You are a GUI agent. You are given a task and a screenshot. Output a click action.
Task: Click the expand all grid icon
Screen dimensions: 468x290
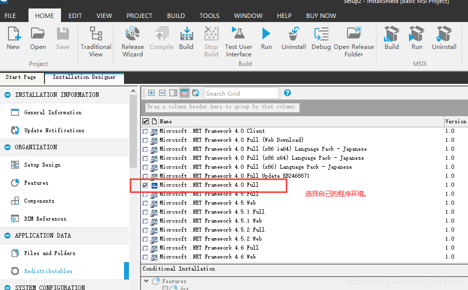[151, 93]
